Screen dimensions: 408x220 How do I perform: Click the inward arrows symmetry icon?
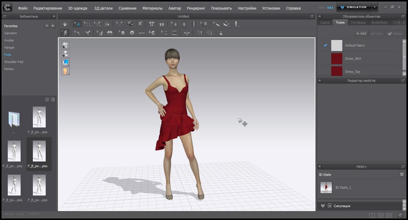point(187,33)
